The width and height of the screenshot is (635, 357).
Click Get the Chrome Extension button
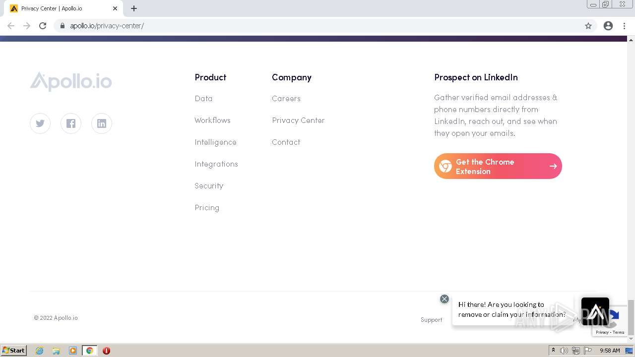coord(498,166)
